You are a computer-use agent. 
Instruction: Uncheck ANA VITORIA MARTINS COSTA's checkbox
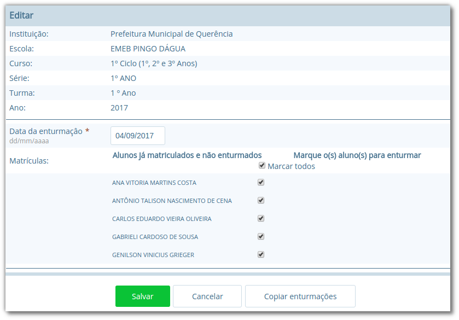(x=261, y=182)
